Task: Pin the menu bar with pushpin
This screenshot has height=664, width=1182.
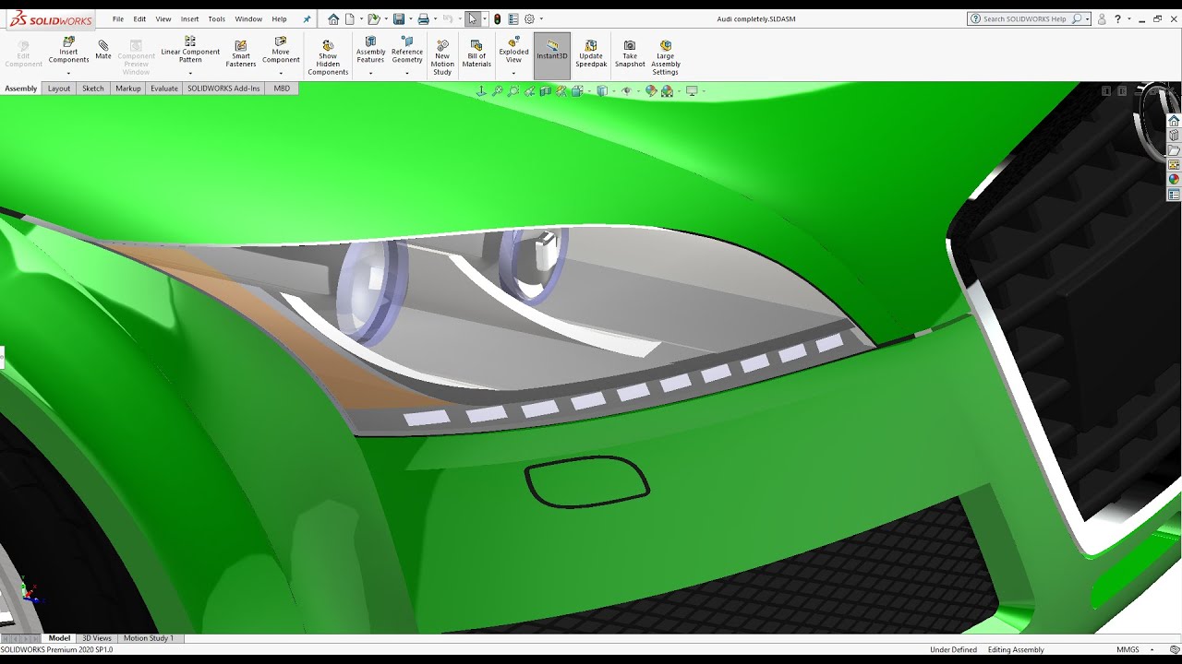Action: coord(307,18)
